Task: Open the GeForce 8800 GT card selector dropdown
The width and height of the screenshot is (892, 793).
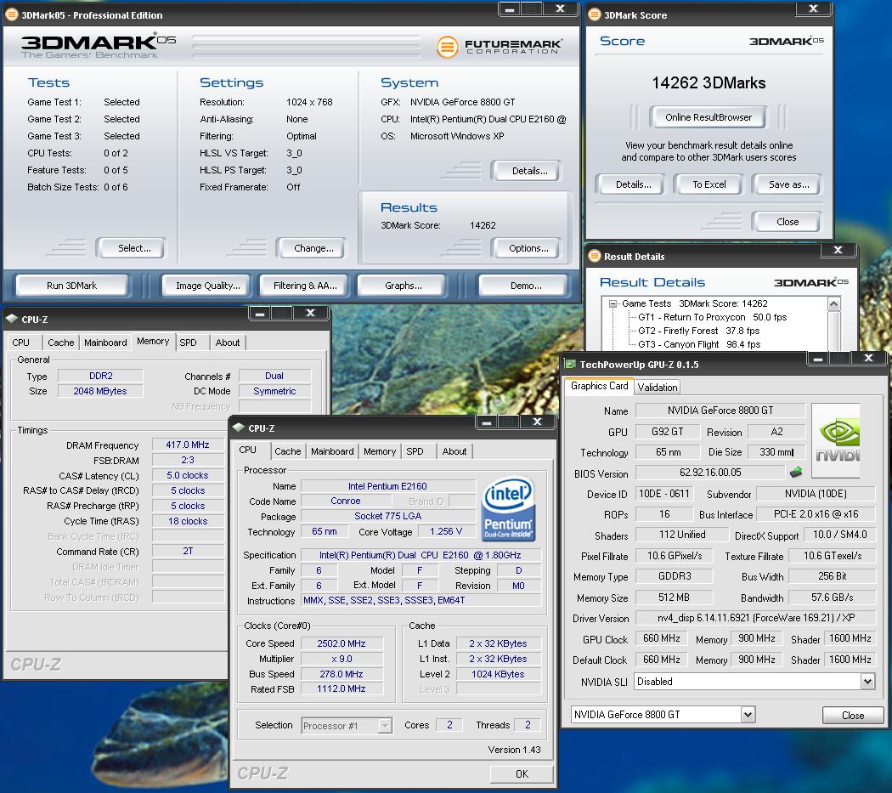Action: pyautogui.click(x=748, y=715)
